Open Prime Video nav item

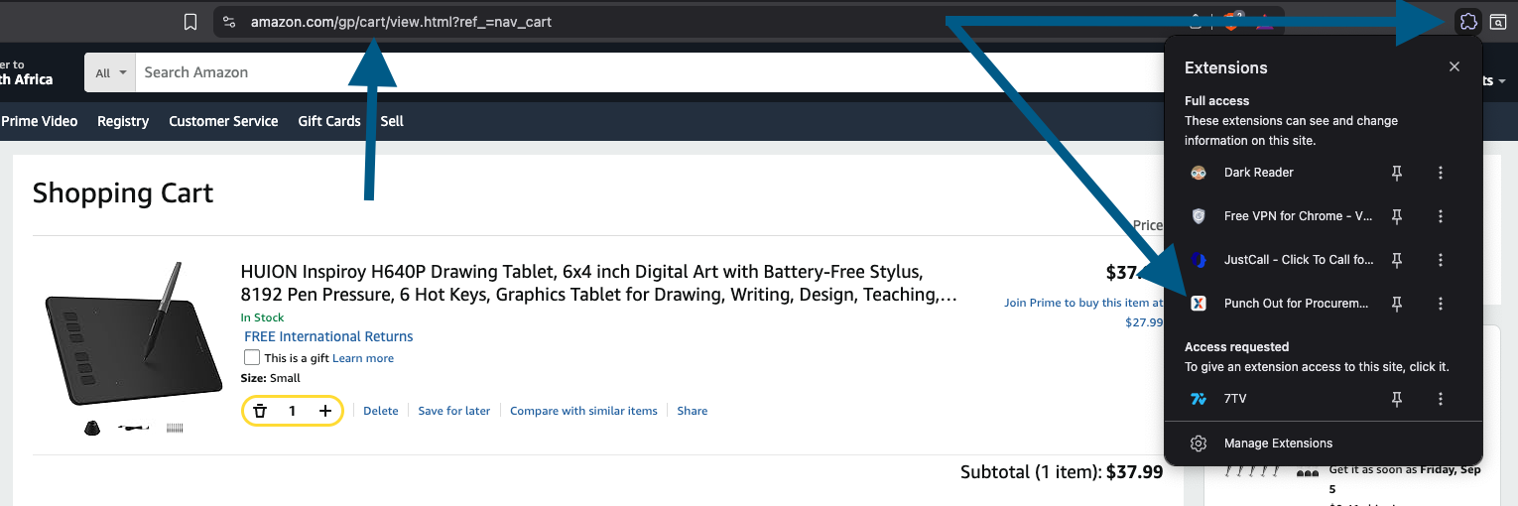[x=40, y=121]
